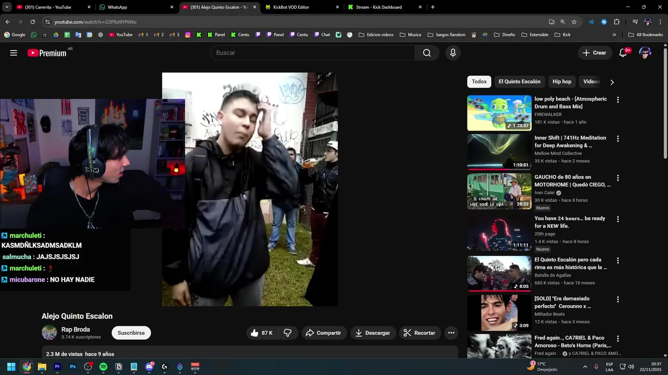Like the video with thumbs up

[261, 333]
